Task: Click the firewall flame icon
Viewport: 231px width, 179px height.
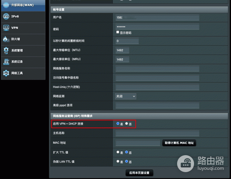Action: (6, 39)
